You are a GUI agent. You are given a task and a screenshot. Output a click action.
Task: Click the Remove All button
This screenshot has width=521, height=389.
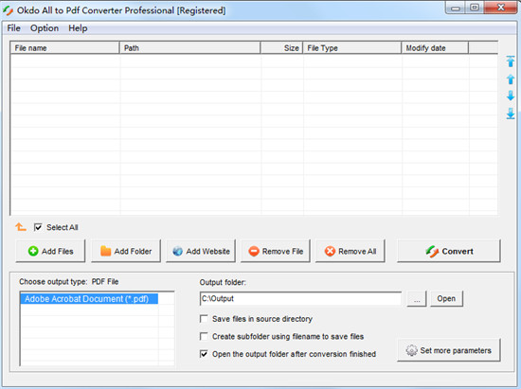pos(350,251)
